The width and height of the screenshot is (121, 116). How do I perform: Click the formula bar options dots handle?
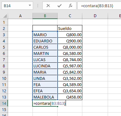click(38, 6)
